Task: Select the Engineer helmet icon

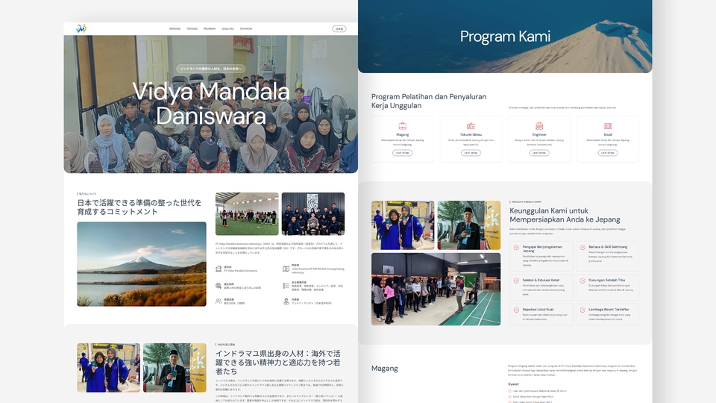Action: click(x=539, y=126)
